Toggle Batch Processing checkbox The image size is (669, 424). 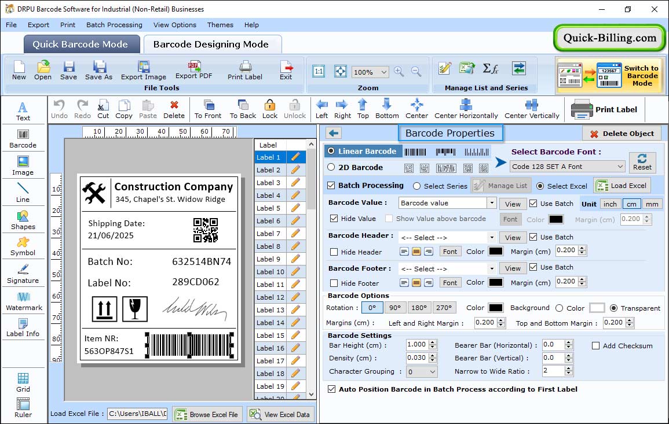pos(331,185)
